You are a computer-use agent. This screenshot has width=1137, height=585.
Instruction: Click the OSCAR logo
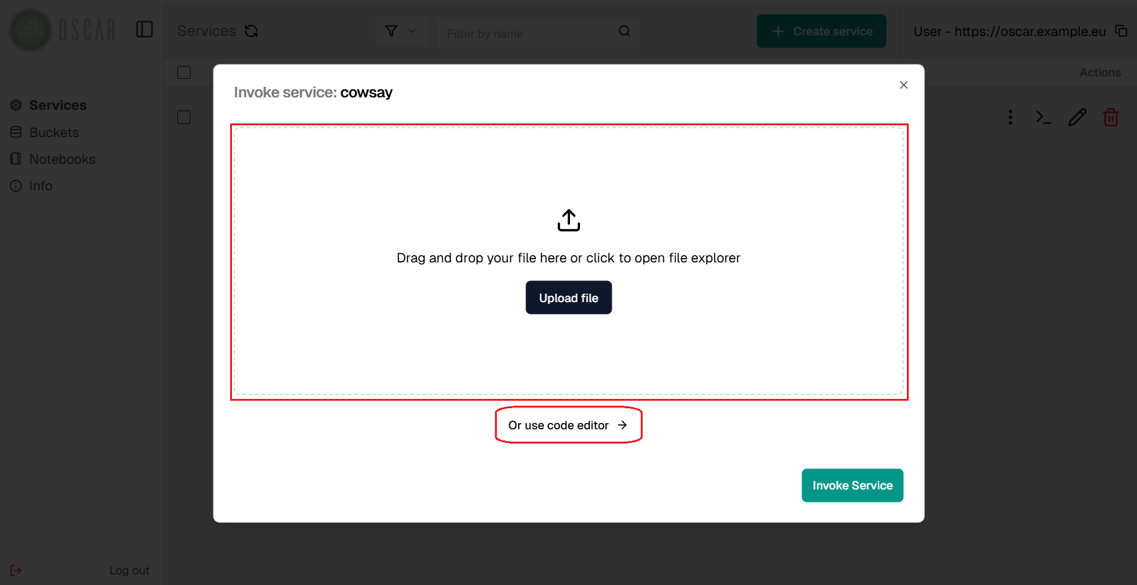click(x=62, y=29)
